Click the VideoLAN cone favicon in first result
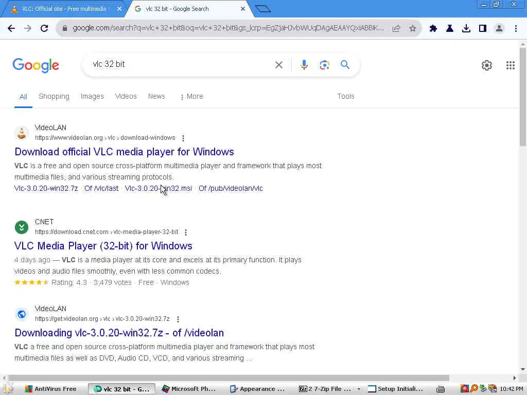527x395 pixels. click(x=22, y=133)
